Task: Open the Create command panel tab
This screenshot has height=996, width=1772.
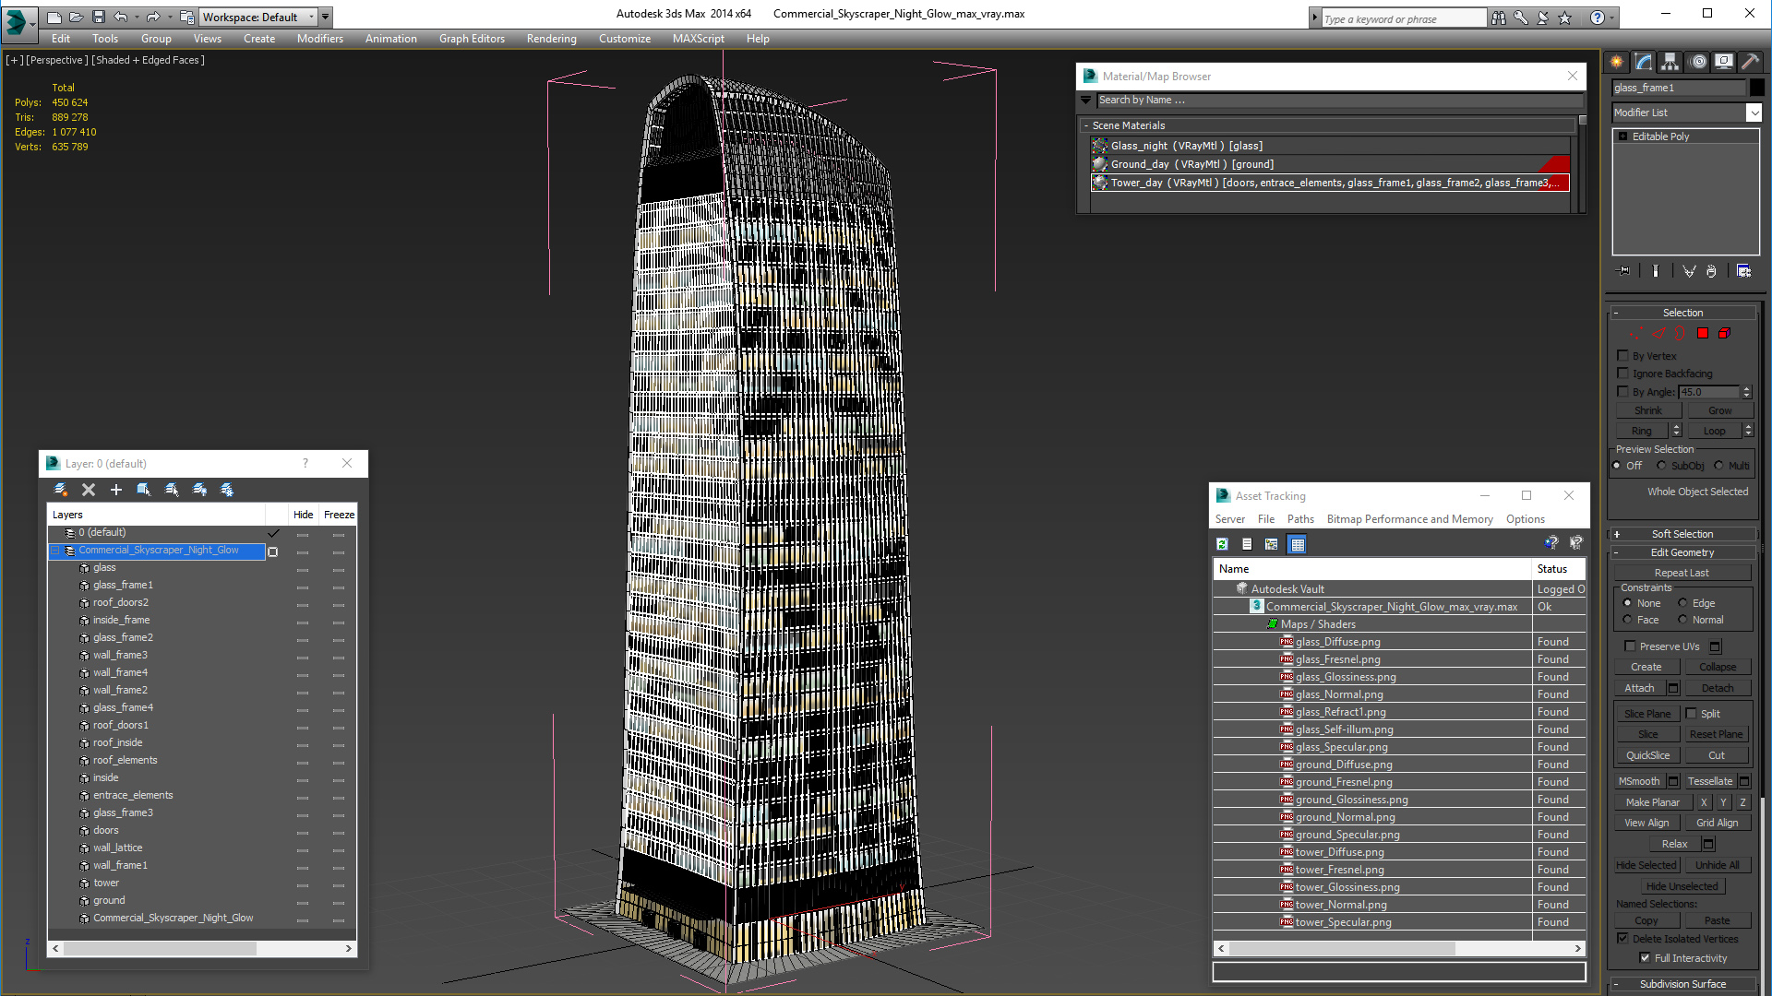Action: [x=1617, y=62]
